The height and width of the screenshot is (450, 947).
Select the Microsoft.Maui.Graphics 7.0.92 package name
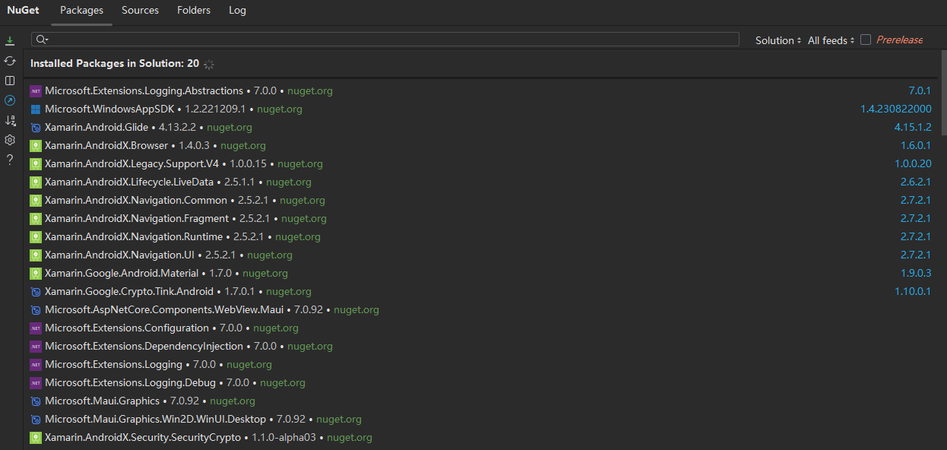pyautogui.click(x=102, y=401)
